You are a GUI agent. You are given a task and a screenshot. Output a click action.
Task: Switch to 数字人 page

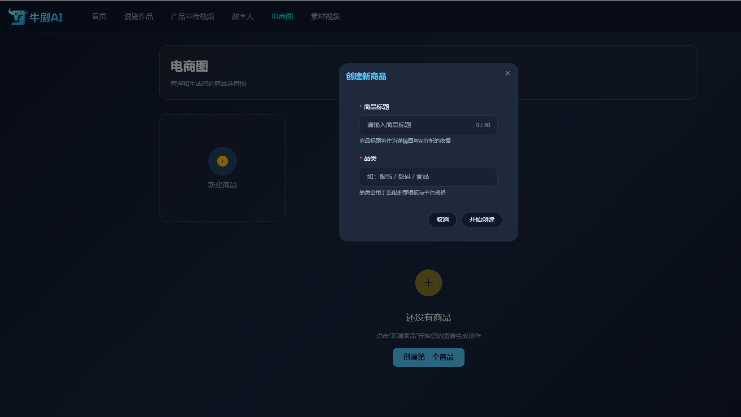point(243,17)
